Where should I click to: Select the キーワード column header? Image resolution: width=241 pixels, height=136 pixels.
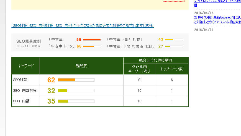[x=25, y=66]
